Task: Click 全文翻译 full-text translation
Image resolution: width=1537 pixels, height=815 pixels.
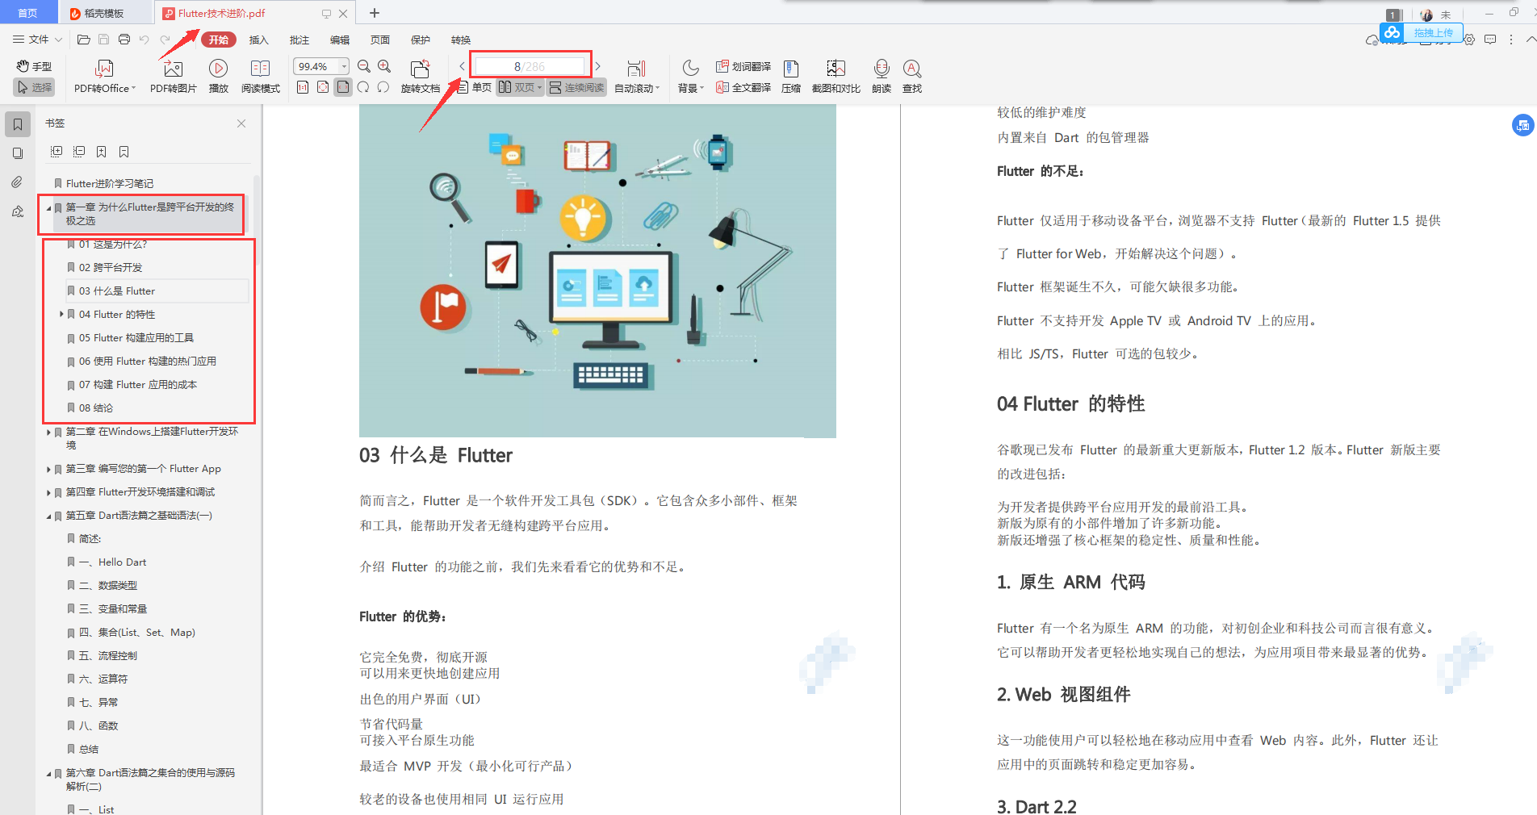Action: [743, 87]
